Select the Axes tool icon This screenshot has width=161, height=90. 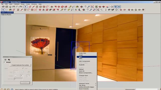76,10
